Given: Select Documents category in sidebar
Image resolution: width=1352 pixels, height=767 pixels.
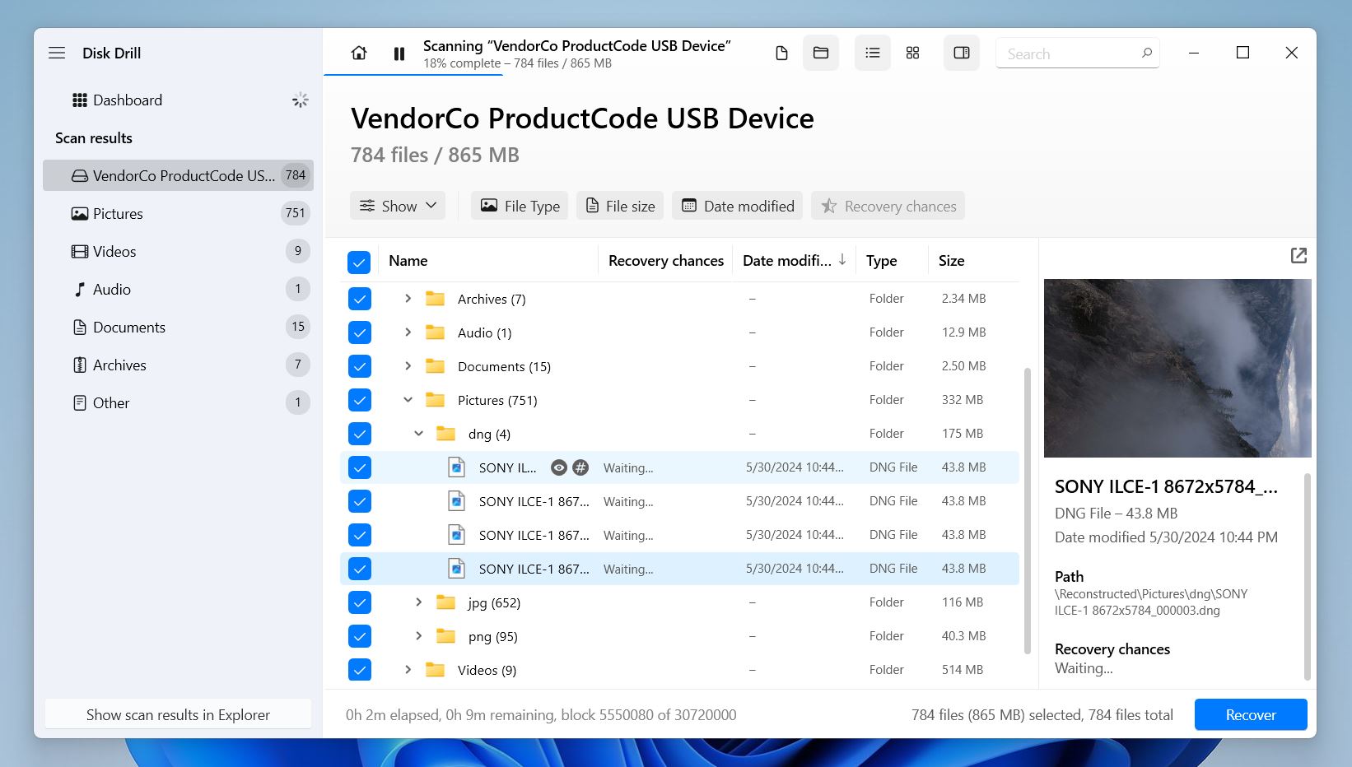Looking at the screenshot, I should [128, 328].
